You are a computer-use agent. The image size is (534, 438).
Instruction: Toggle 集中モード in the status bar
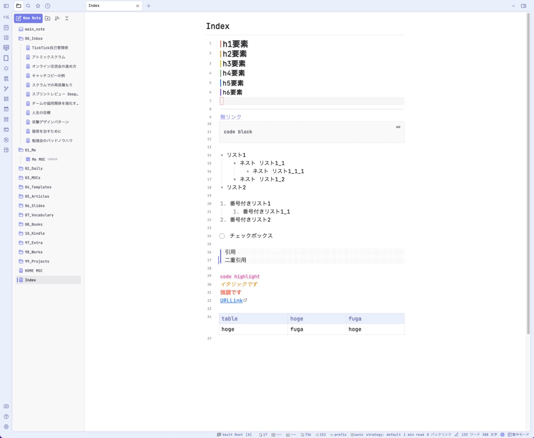pyautogui.click(x=518, y=434)
